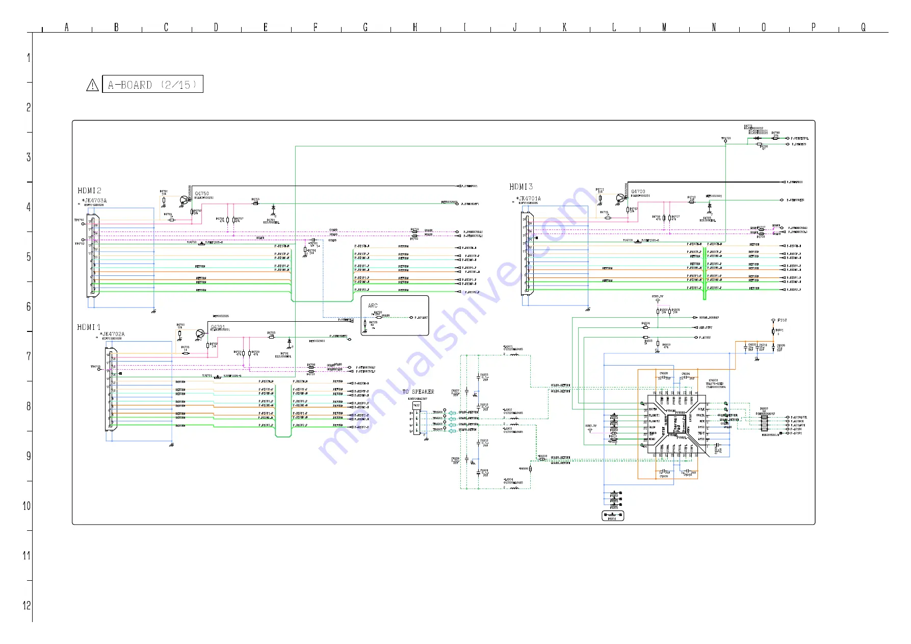Image resolution: width=911 pixels, height=644 pixels.
Task: Click the *JK4701A connector reference text
Action: tap(528, 198)
